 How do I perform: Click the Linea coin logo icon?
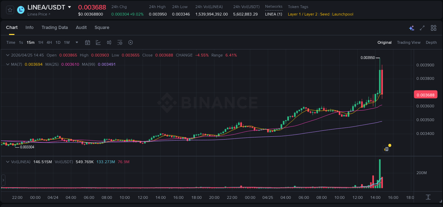click(x=21, y=10)
